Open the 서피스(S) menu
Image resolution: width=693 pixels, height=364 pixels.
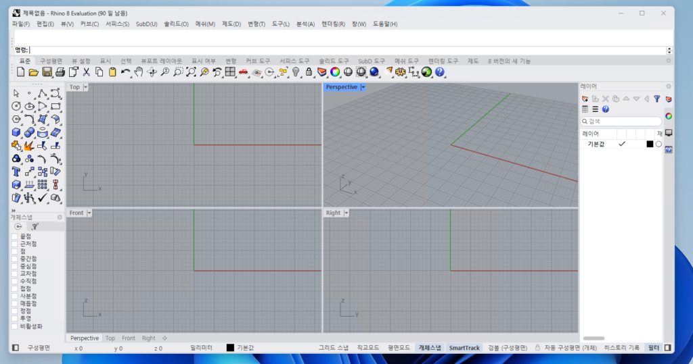pos(117,24)
